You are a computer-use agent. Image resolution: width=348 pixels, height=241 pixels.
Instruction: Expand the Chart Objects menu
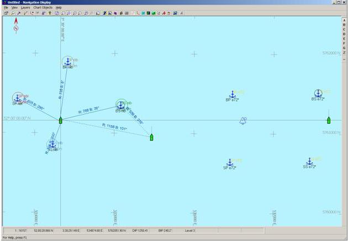click(x=43, y=8)
